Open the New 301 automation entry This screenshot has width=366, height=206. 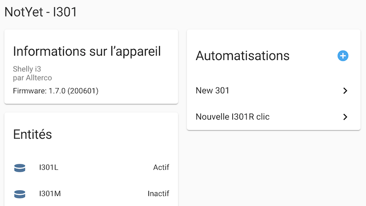pyautogui.click(x=273, y=91)
